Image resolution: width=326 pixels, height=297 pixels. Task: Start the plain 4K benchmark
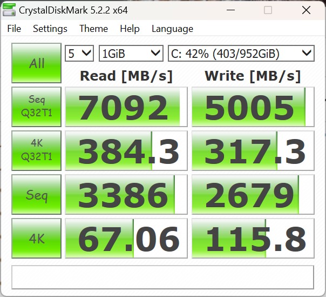[x=36, y=238]
